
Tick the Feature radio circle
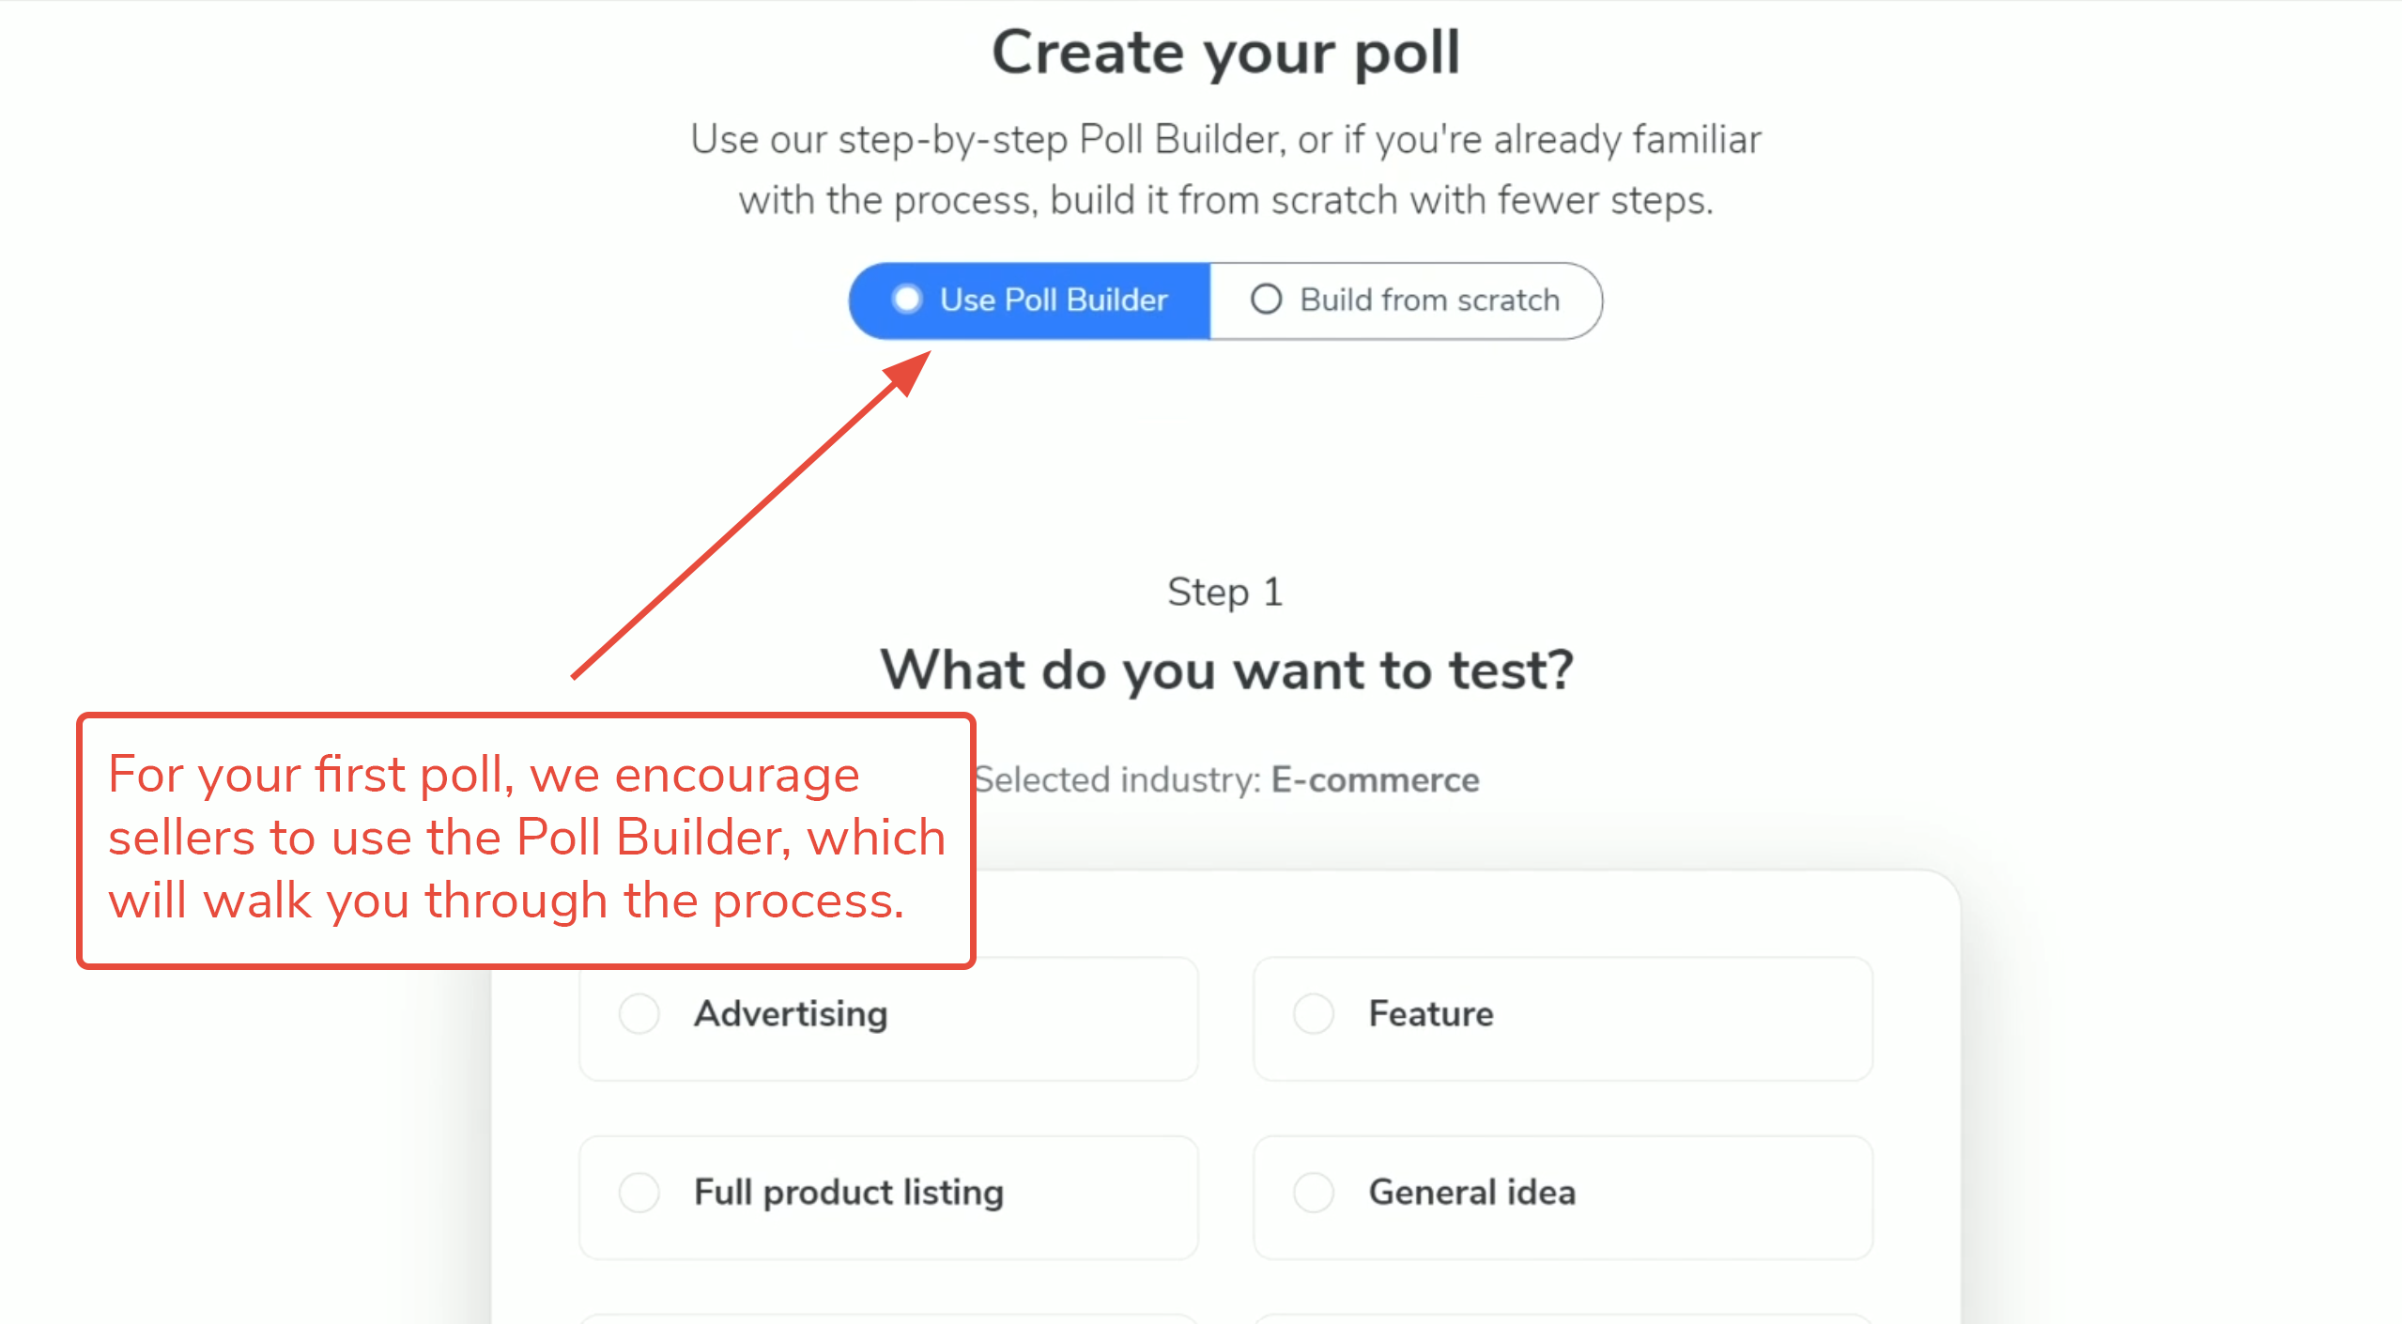pos(1314,1014)
